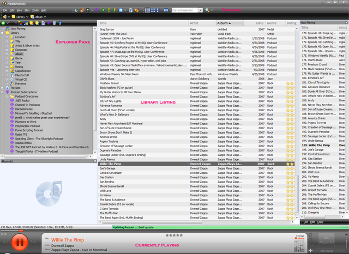349x254 pixels.
Task: Select the Sing Sorrow track row
Action: point(196,29)
